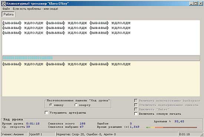Viewport: 204px width, 137px height.
Task: Open the Файл menu
Action: [x=6, y=9]
